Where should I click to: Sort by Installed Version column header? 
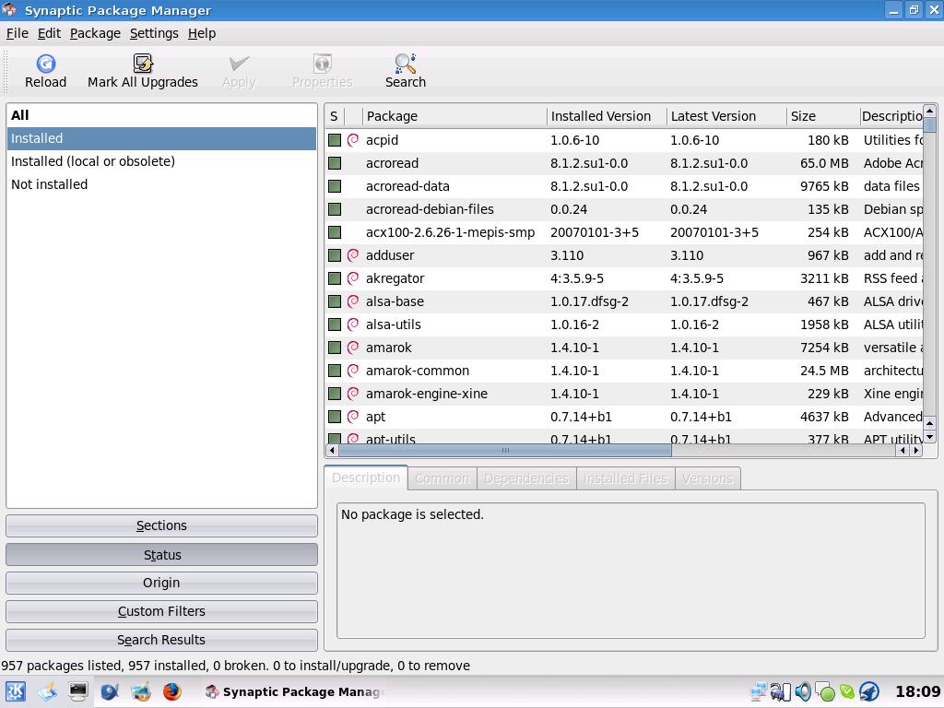(607, 116)
